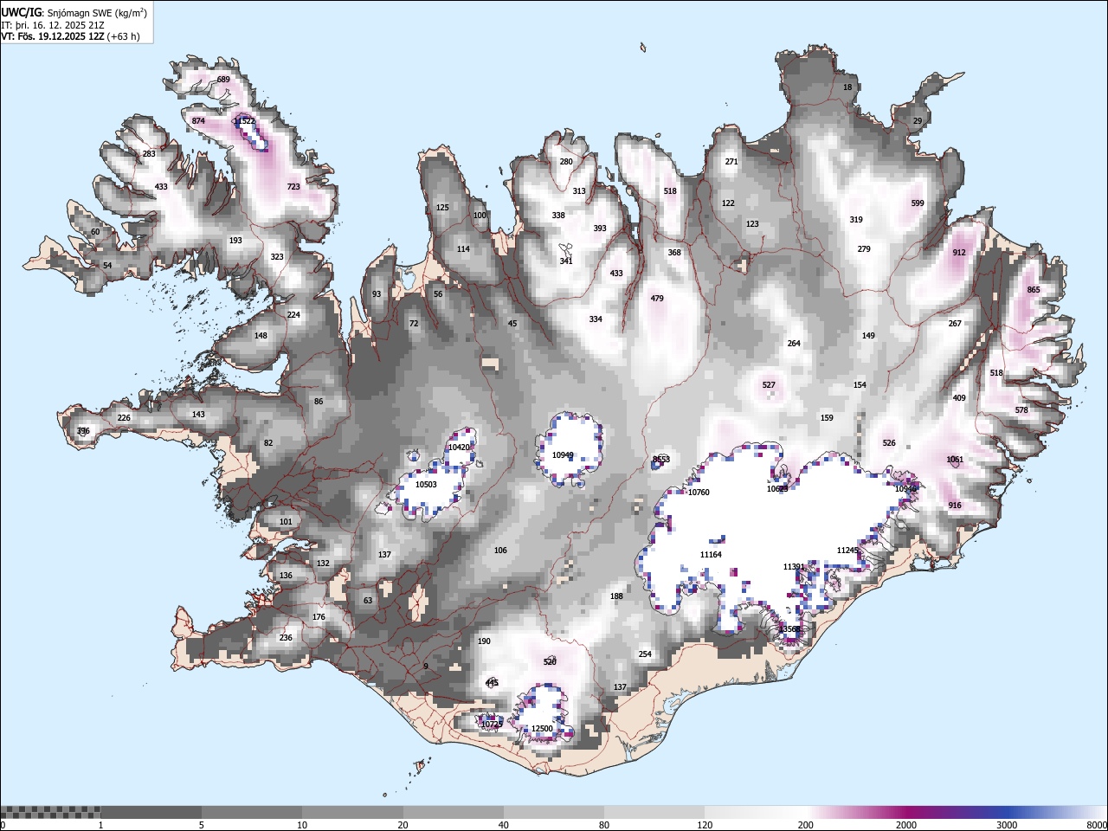This screenshot has width=1108, height=831.
Task: Click the value label '224'
Action: pyautogui.click(x=293, y=315)
